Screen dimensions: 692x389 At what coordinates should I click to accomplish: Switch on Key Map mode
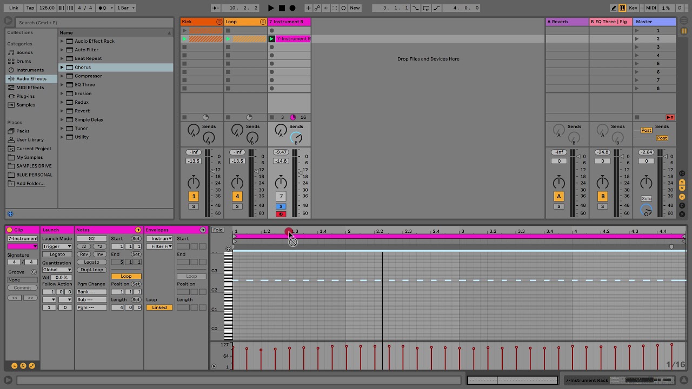pyautogui.click(x=633, y=8)
